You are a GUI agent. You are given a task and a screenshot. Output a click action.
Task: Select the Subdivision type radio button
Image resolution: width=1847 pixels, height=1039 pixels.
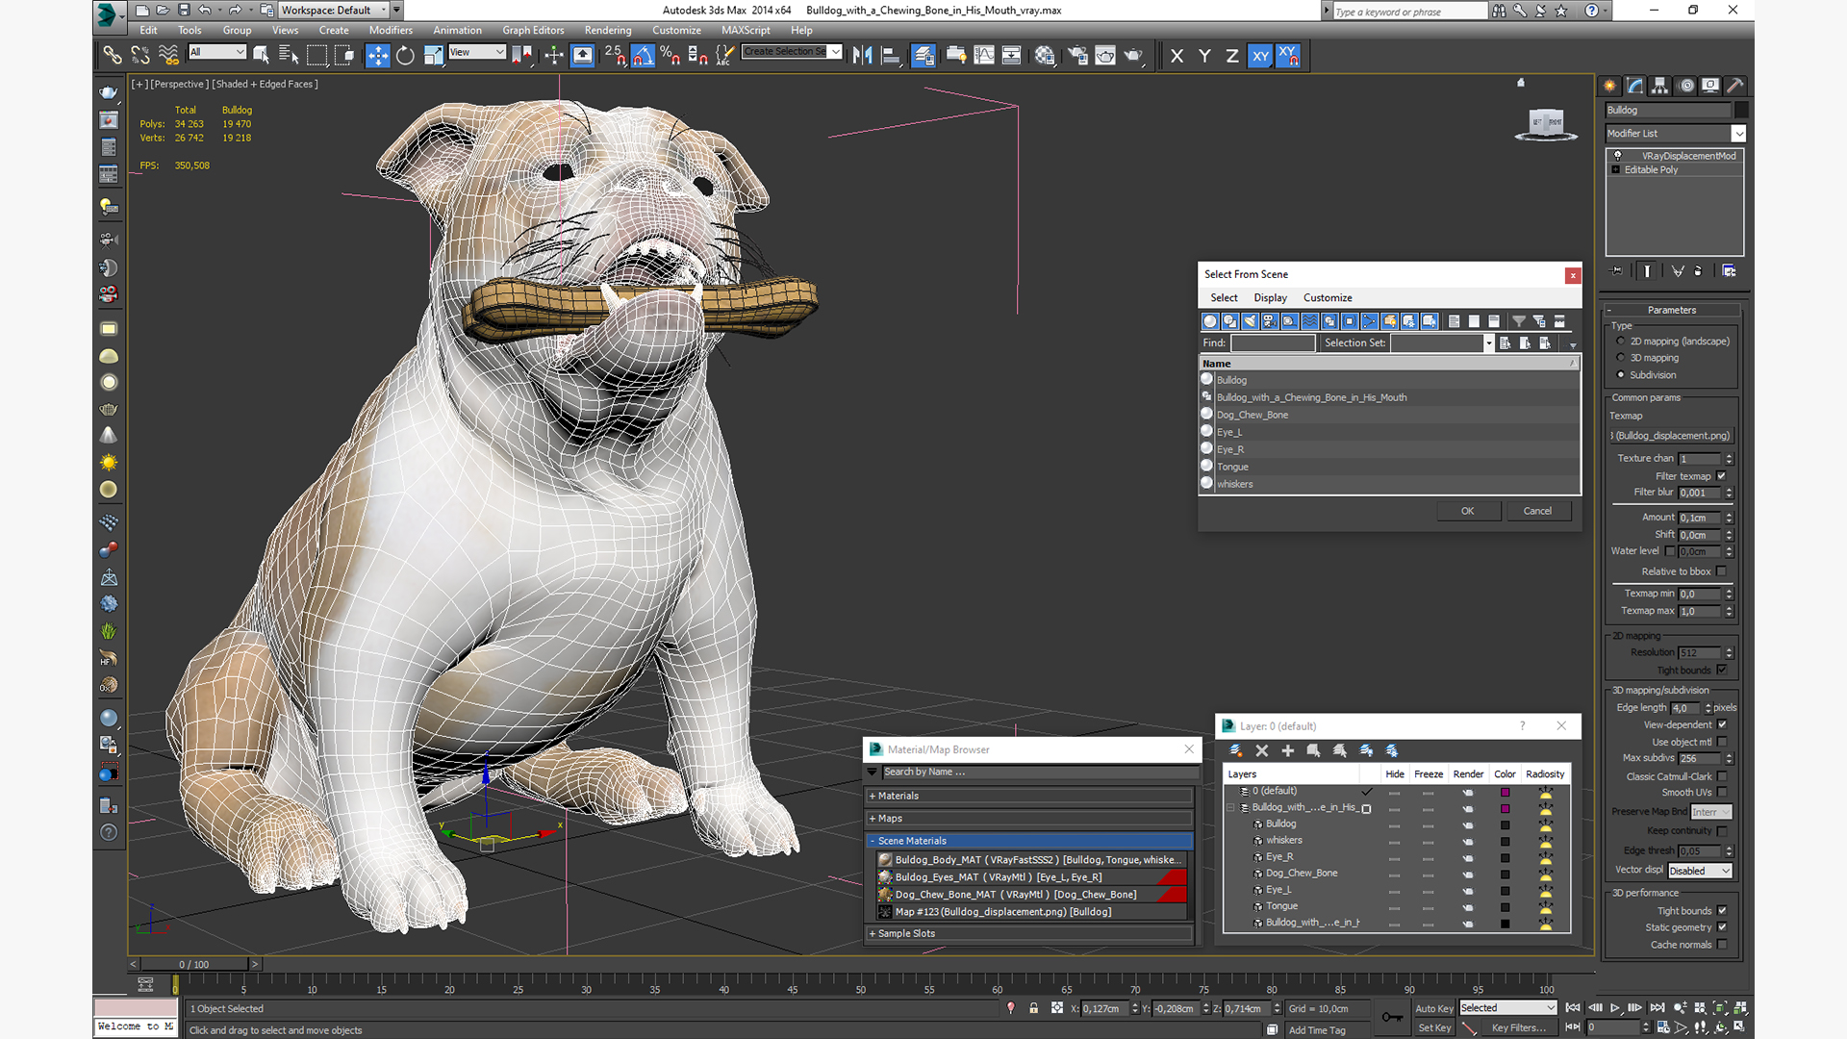[1621, 375]
